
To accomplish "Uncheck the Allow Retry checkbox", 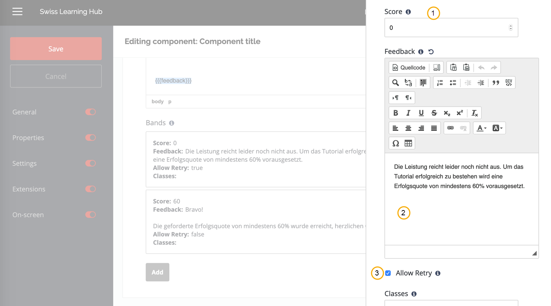I will click(388, 273).
